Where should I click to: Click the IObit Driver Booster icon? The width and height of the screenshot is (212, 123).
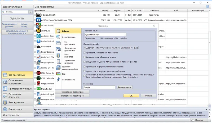[x=38, y=73]
